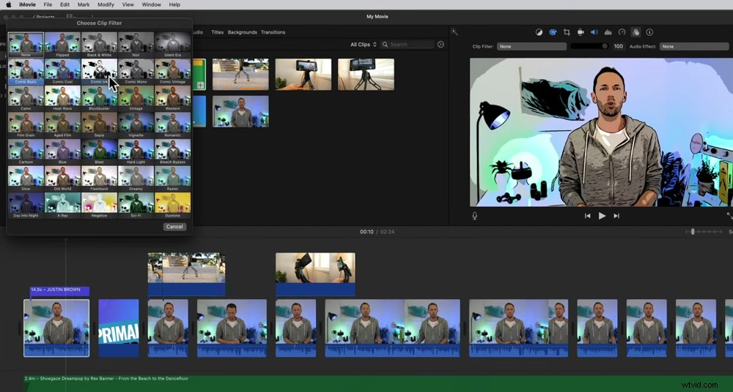733x392 pixels.
Task: Open the Modify menu
Action: [x=106, y=4]
